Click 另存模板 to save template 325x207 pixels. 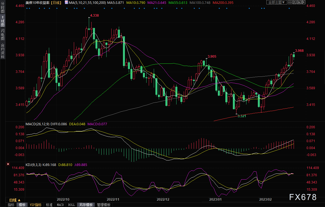click(x=86, y=205)
